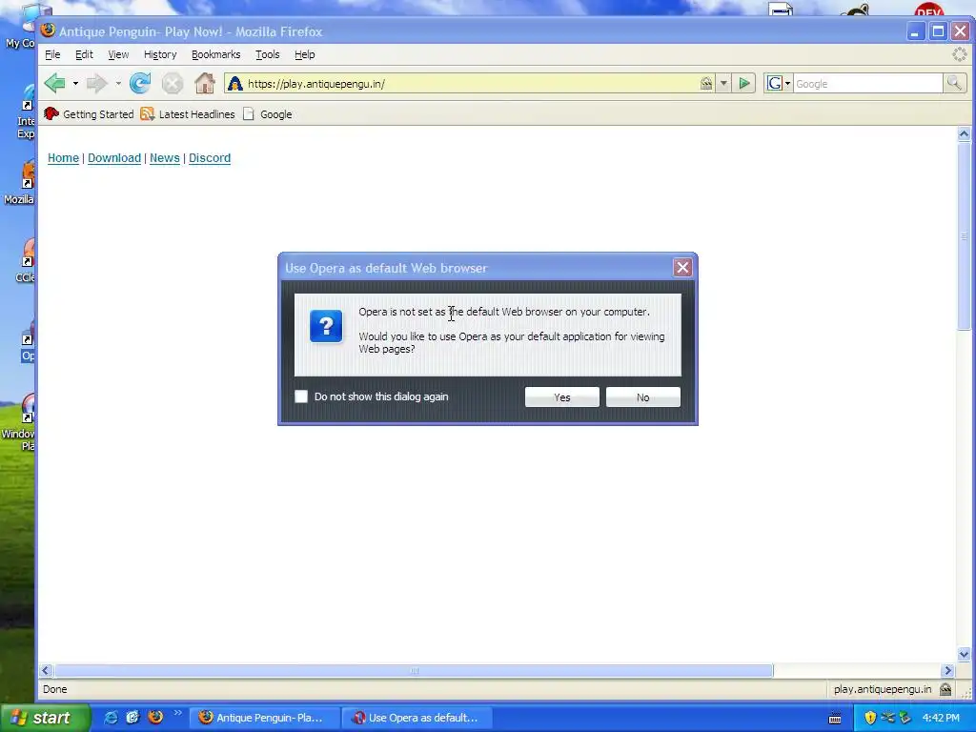The image size is (976, 732).
Task: Click the padlock icon in status bar
Action: [x=945, y=689]
